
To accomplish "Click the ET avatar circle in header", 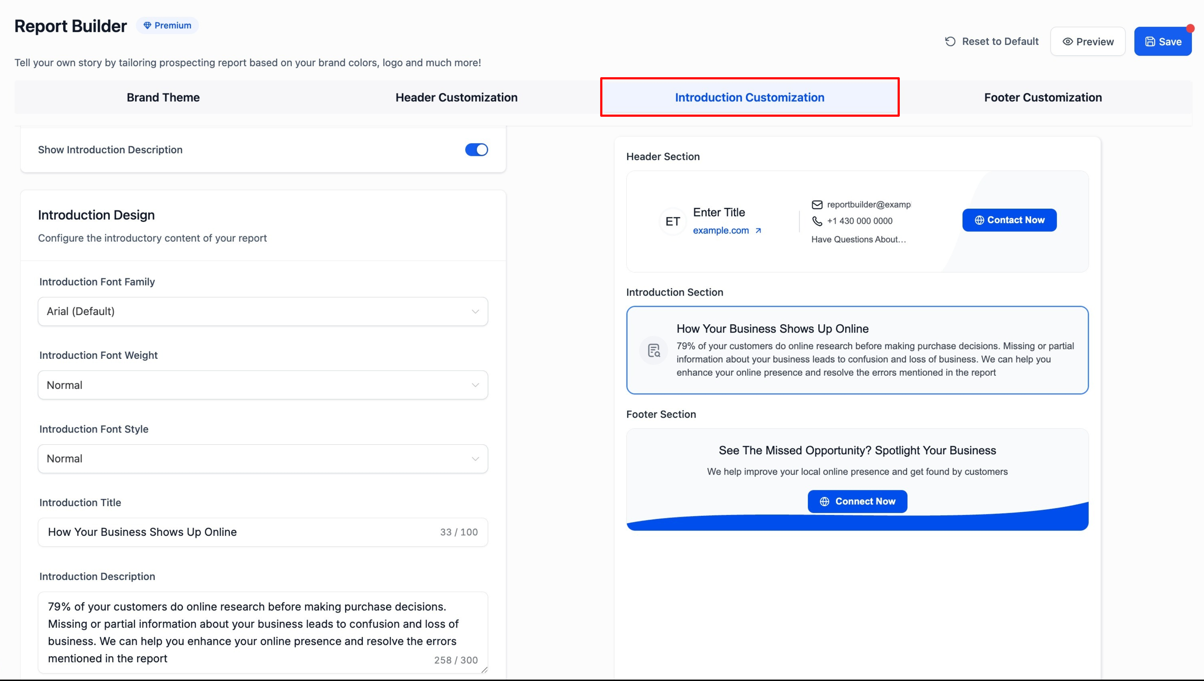I will coord(673,222).
